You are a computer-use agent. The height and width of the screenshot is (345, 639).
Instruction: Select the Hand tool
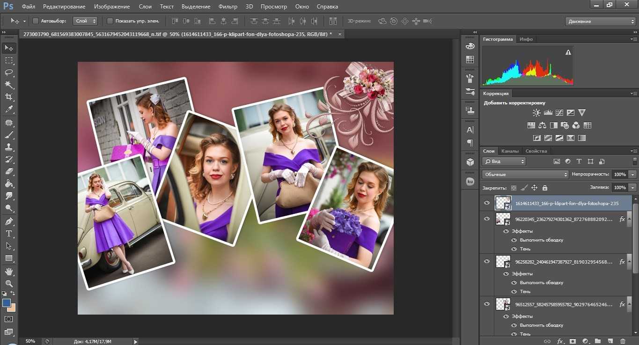(x=9, y=271)
